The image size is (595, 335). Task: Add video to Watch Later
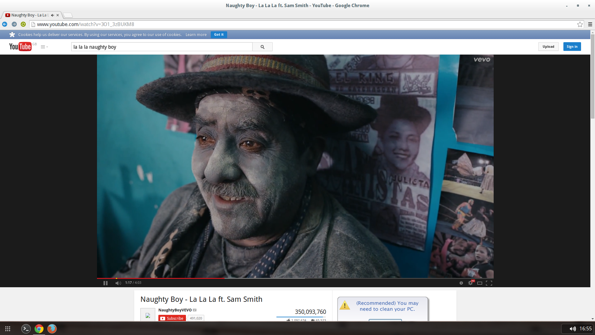pyautogui.click(x=461, y=283)
